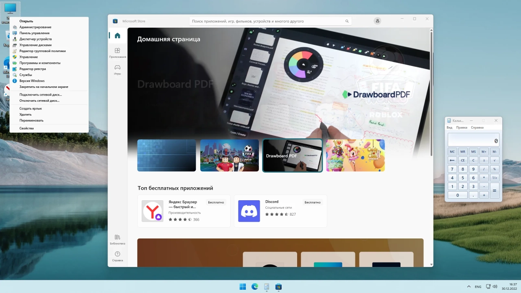This screenshot has width=521, height=293.
Task: Select the FIFA Roblox carousel thumbnail
Action: (x=230, y=155)
